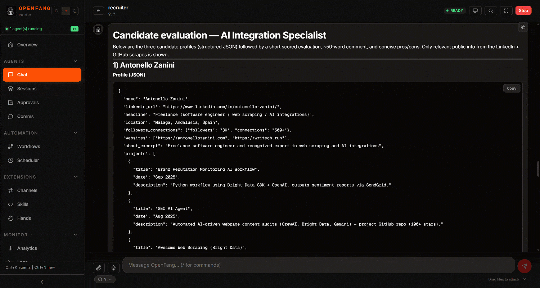The height and width of the screenshot is (288, 540).
Task: Click Copy on the JSON code block
Action: pyautogui.click(x=512, y=88)
